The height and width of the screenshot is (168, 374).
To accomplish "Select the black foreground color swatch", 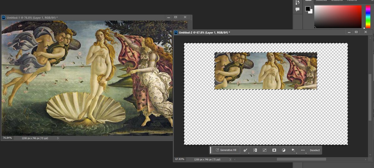I will click(x=308, y=8).
